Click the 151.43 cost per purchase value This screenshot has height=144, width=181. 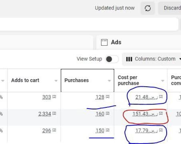coord(145,114)
